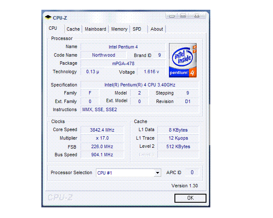
Task: Click the Technology value 0.13 µ
Action: (93, 72)
